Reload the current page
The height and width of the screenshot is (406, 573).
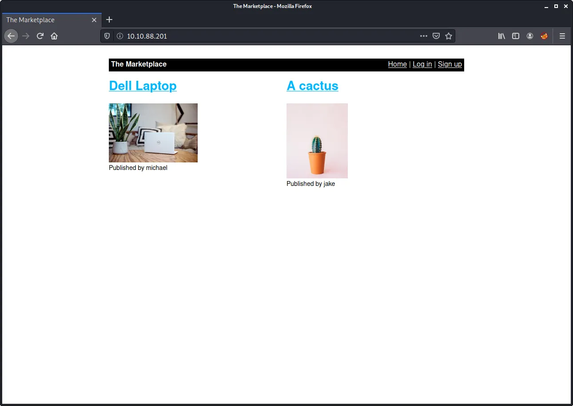40,36
